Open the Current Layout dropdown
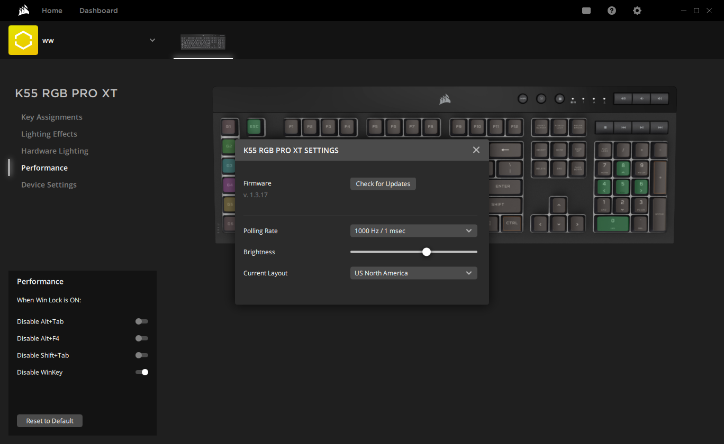The height and width of the screenshot is (444, 724). [414, 273]
